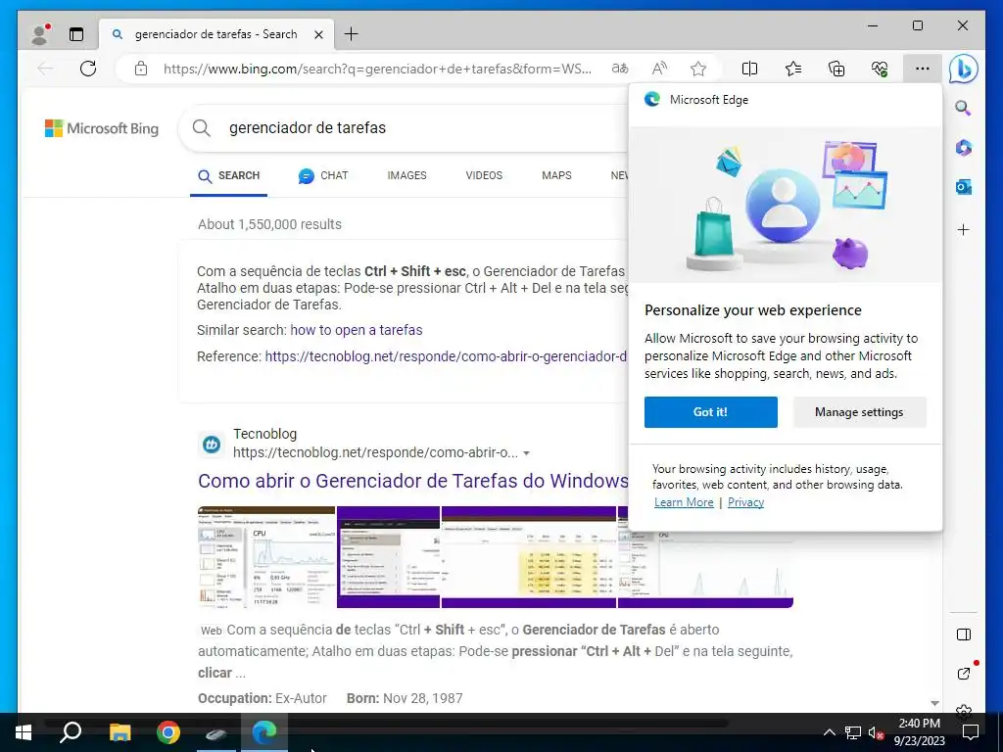
Task: Add this page to favorites star
Action: (698, 69)
